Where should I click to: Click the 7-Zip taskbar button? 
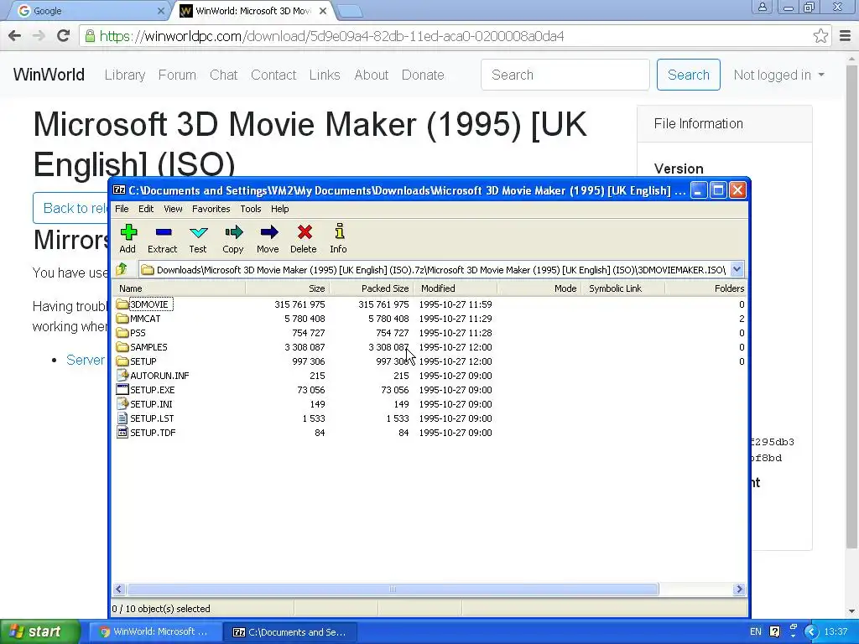tap(289, 632)
